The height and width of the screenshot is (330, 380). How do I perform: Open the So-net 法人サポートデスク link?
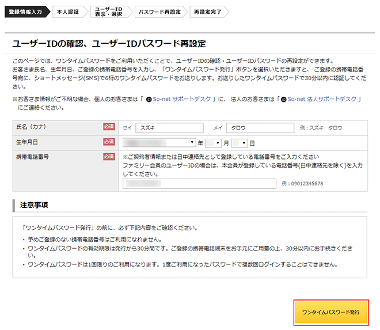tap(323, 99)
